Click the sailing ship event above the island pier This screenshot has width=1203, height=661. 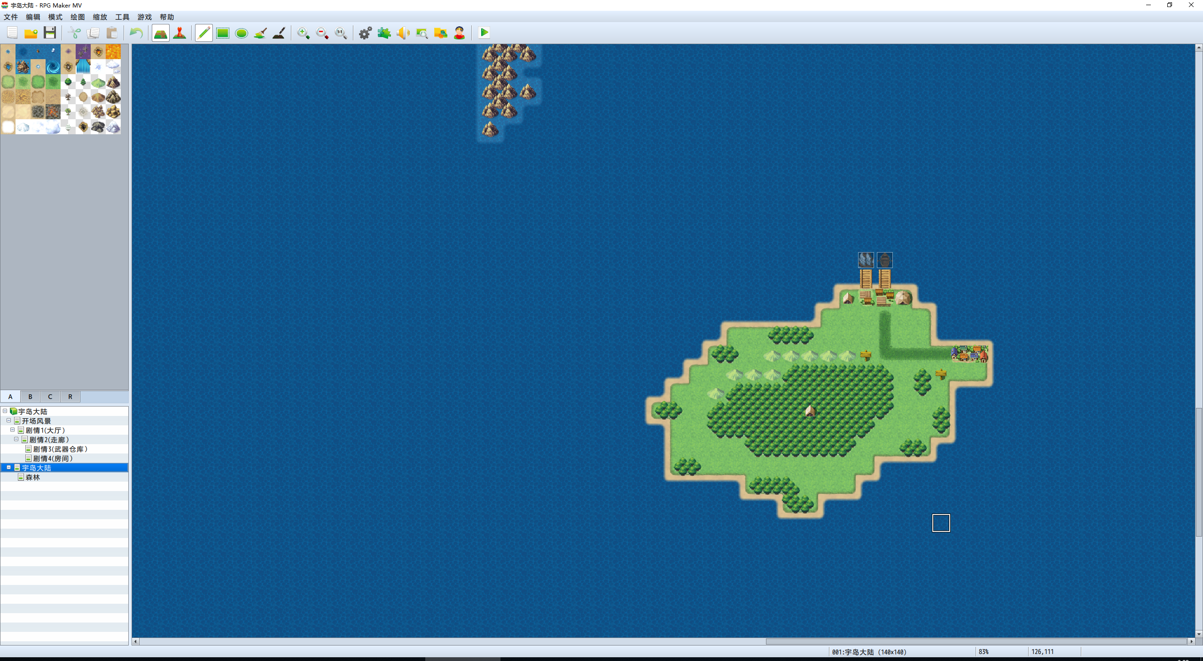coord(866,260)
